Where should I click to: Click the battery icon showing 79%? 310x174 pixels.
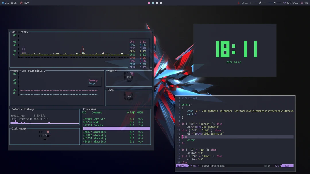point(302,3)
